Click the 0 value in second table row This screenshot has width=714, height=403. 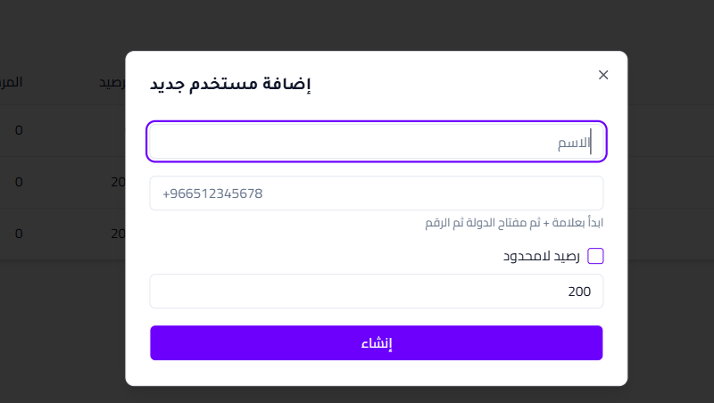click(19, 183)
